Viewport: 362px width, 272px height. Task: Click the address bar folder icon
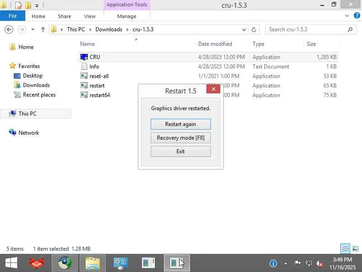point(53,29)
